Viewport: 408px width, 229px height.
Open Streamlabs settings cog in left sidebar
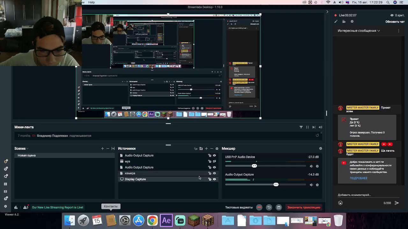click(x=5, y=206)
